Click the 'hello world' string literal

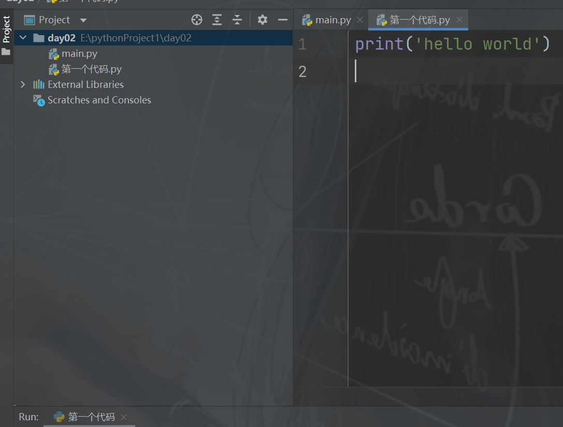477,44
